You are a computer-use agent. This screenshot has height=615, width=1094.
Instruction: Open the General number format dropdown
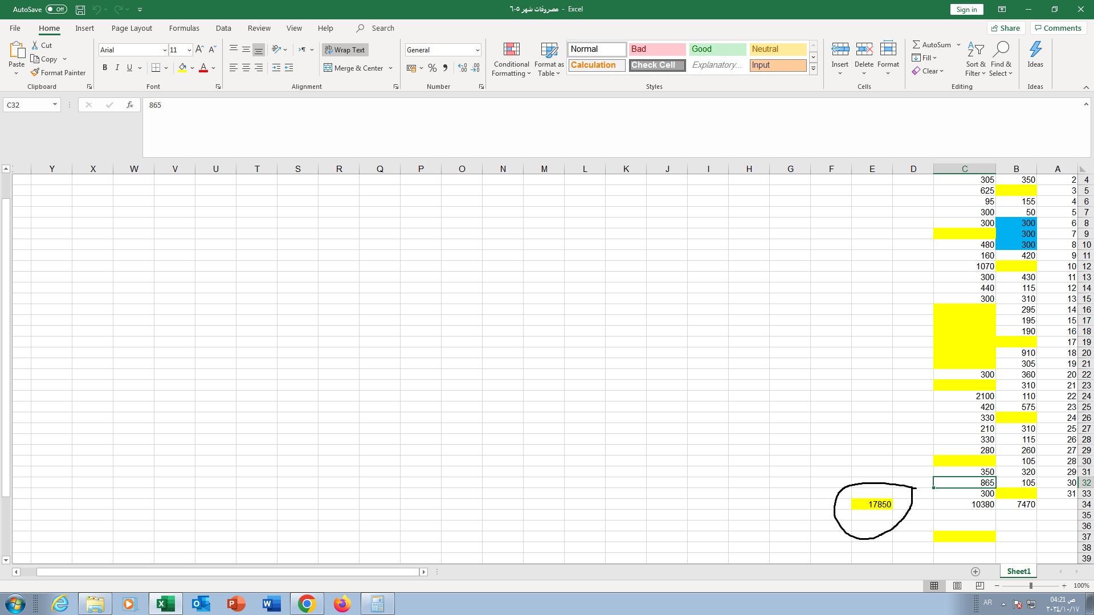click(x=477, y=50)
